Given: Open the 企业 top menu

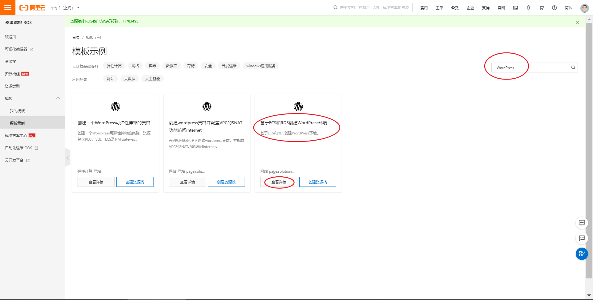Looking at the screenshot, I should point(470,8).
